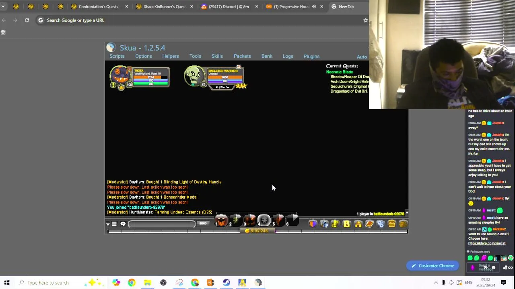Open the blerp.com link in stream chat
515x289 pixels.
tap(487, 243)
